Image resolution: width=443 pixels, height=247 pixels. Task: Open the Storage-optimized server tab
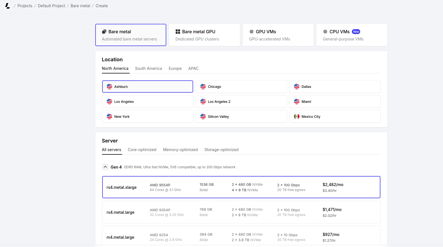coord(221,150)
